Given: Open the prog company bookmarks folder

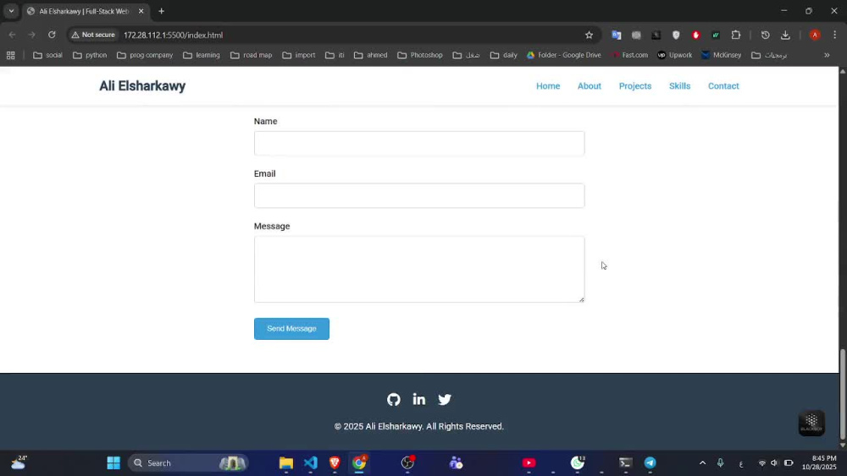Looking at the screenshot, I should pyautogui.click(x=145, y=55).
